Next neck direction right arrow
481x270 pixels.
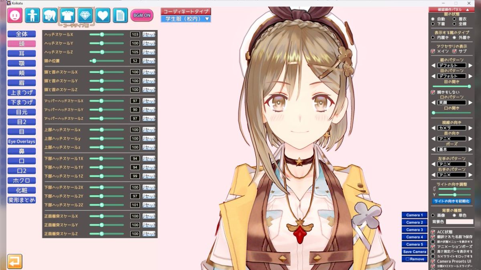pyautogui.click(x=470, y=139)
